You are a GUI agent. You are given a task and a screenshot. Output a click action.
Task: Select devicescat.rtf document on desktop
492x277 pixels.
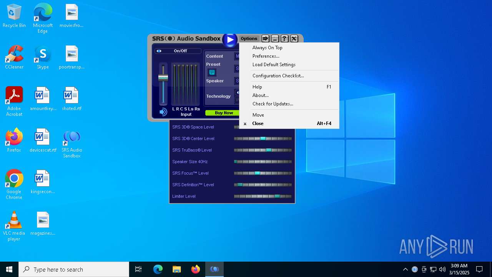tap(43, 140)
